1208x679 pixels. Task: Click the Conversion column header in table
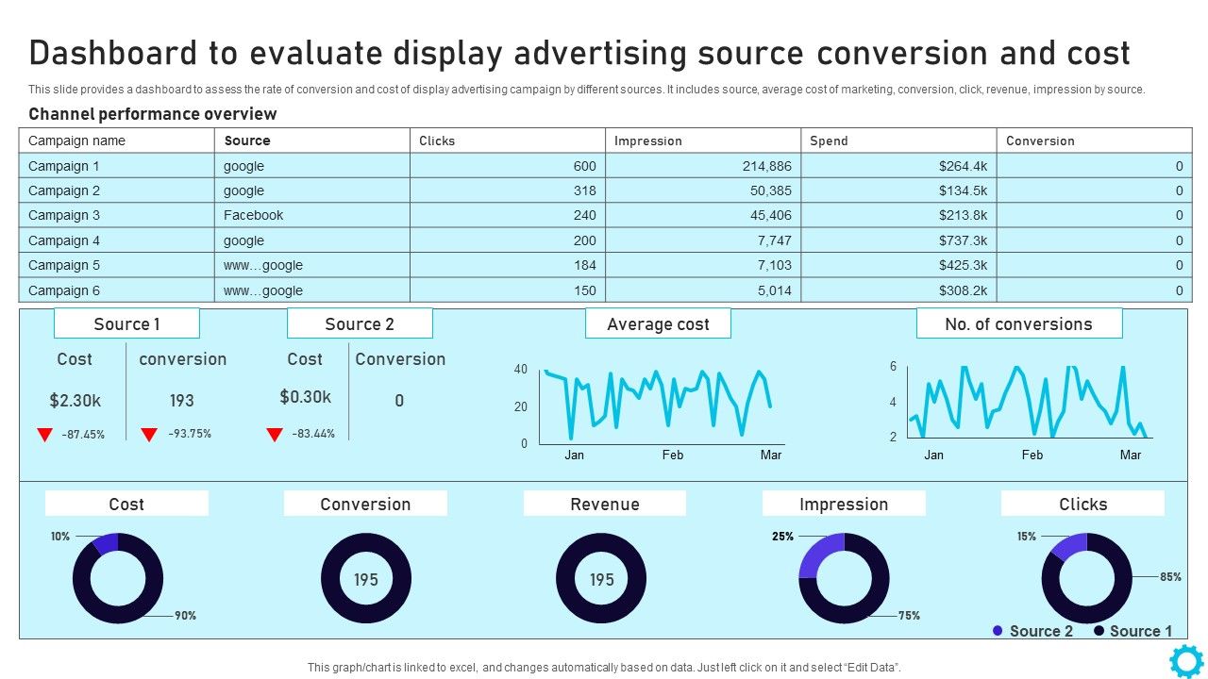[x=1094, y=141]
